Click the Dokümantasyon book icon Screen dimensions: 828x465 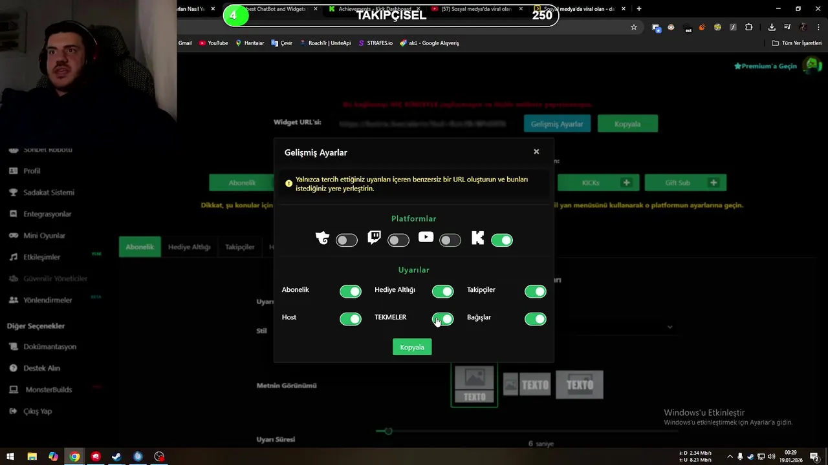coord(13,347)
